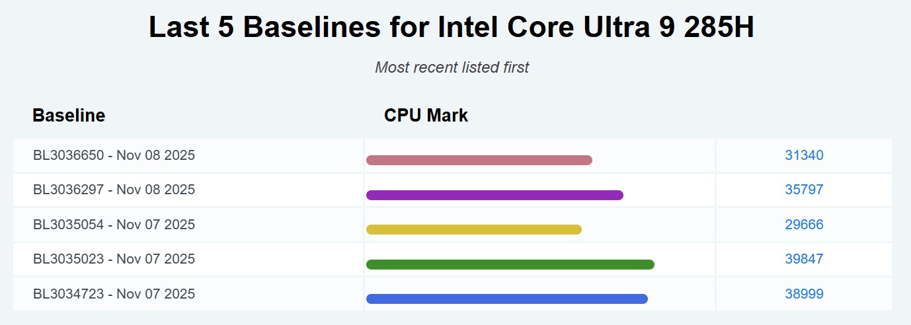Click the green bar for BL3035023
Image resolution: width=911 pixels, height=325 pixels.
(510, 264)
